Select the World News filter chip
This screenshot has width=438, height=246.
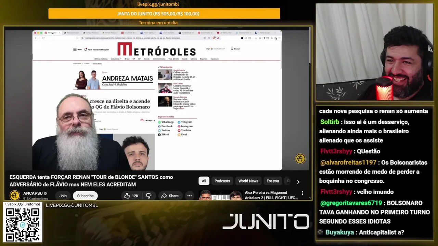248,181
